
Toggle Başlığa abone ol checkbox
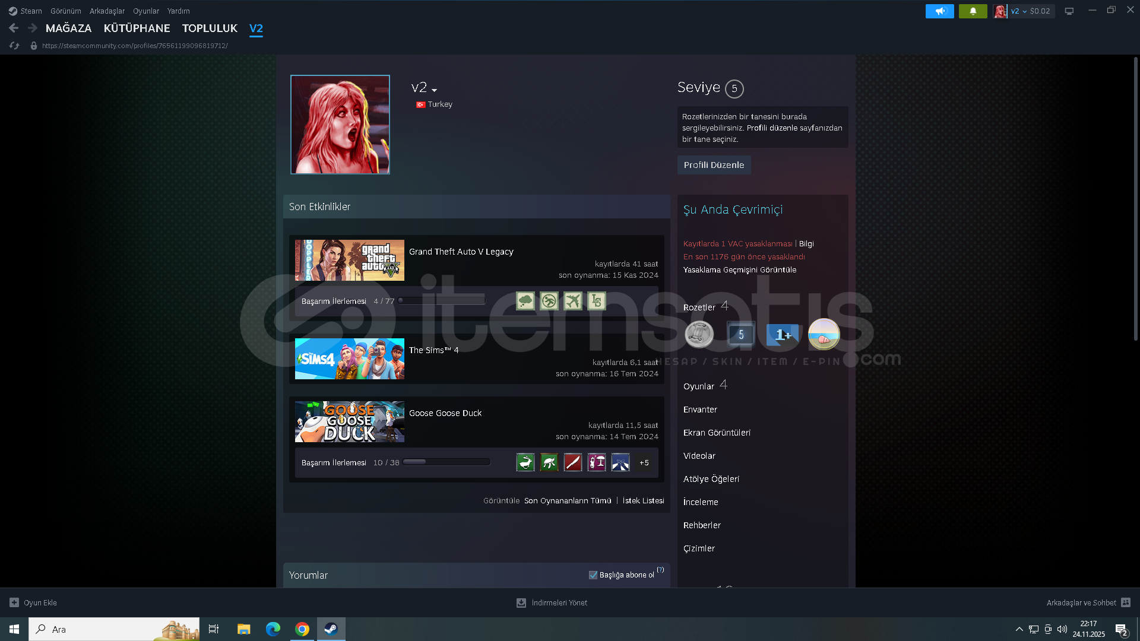point(593,575)
